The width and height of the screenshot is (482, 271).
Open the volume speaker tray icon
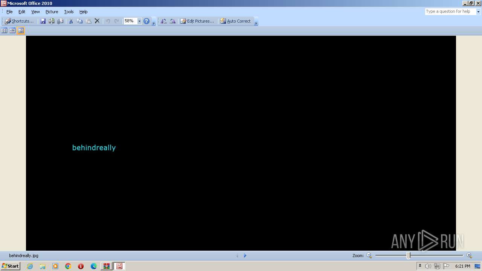(428, 266)
